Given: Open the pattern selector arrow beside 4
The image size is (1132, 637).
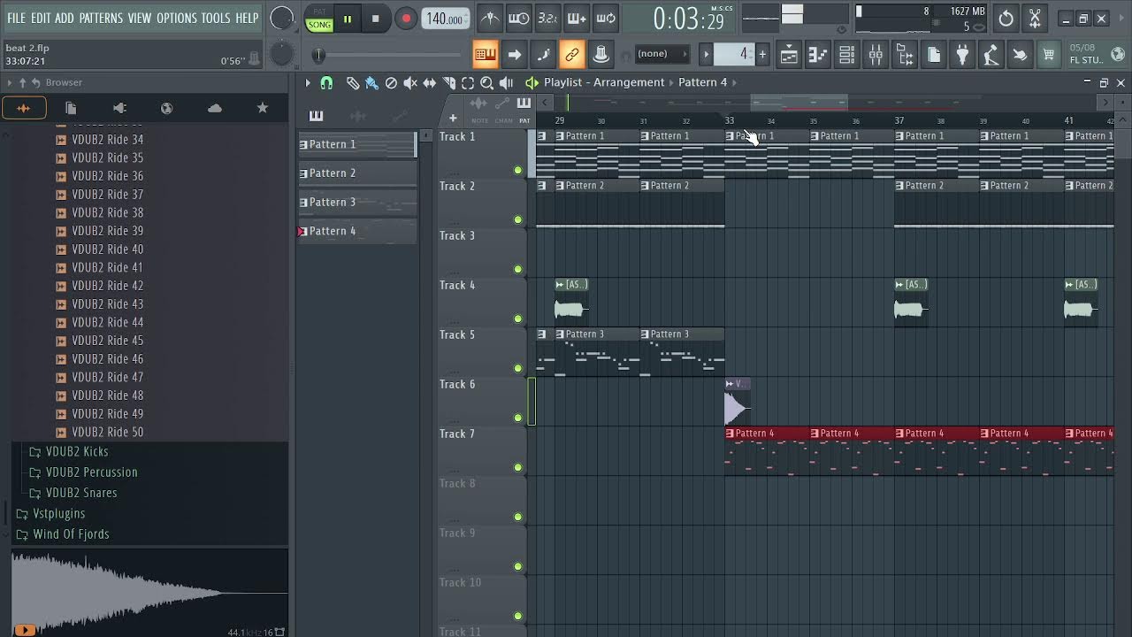Looking at the screenshot, I should point(707,54).
